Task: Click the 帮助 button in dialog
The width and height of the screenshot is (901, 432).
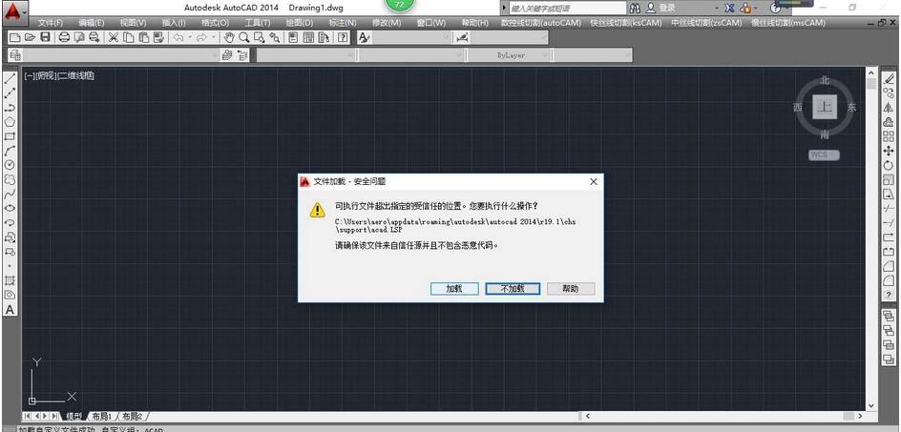Action: click(571, 289)
